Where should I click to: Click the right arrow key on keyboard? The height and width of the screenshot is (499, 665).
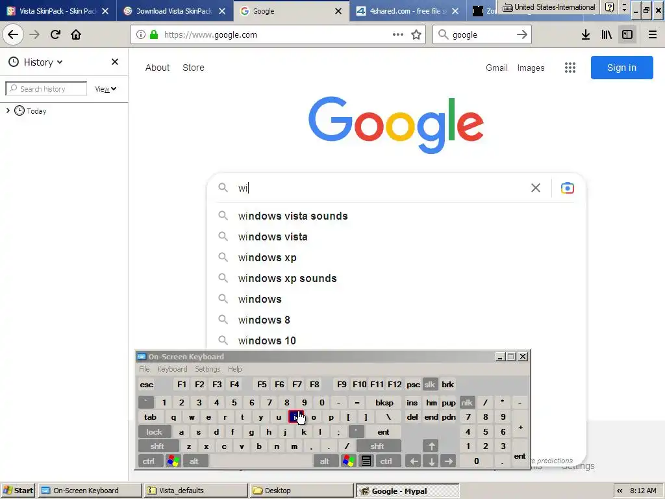[x=449, y=461]
